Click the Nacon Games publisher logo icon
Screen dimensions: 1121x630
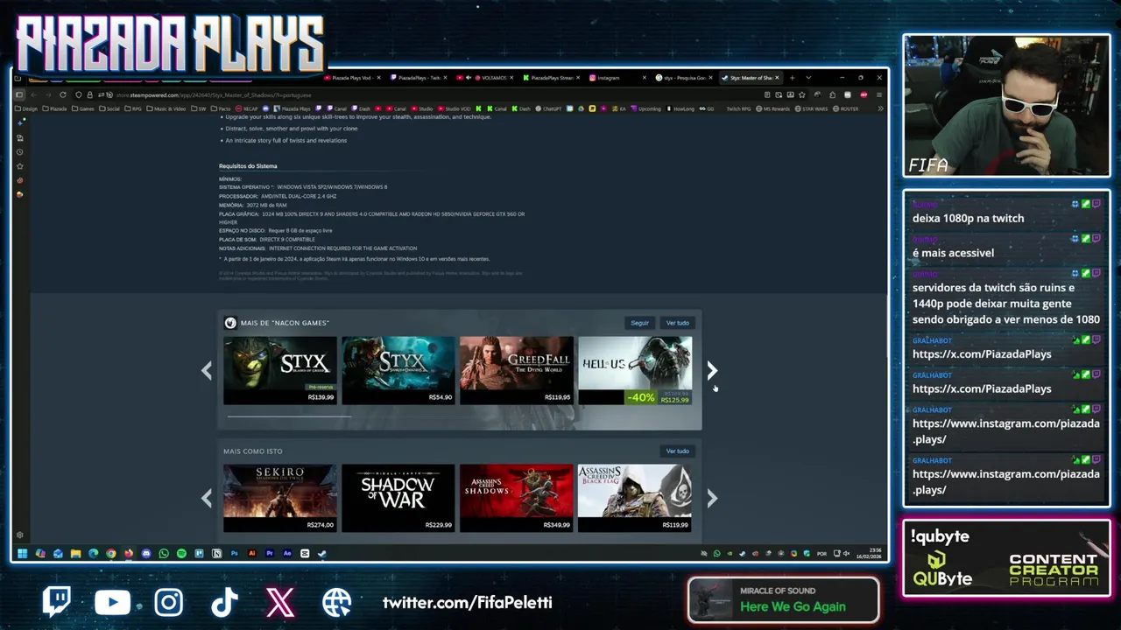click(x=230, y=323)
